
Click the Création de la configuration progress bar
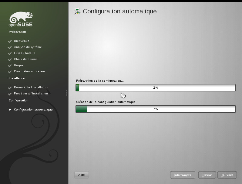coord(155,109)
